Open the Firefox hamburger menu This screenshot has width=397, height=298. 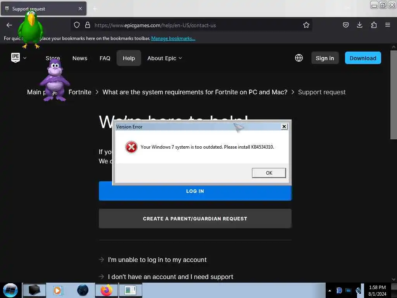tap(387, 25)
